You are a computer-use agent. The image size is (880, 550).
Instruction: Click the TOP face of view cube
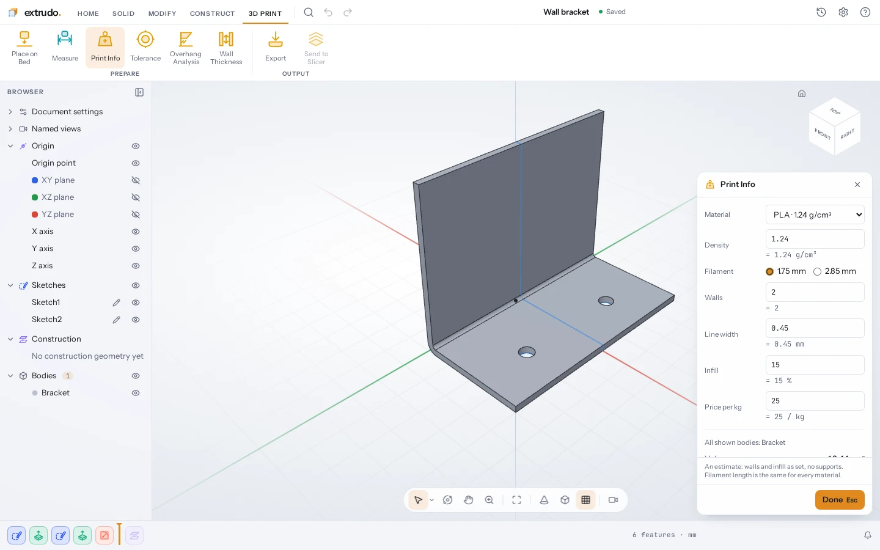click(x=835, y=111)
